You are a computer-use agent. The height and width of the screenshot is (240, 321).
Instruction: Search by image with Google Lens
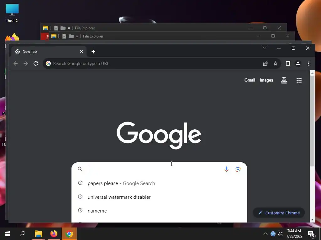[x=238, y=169]
